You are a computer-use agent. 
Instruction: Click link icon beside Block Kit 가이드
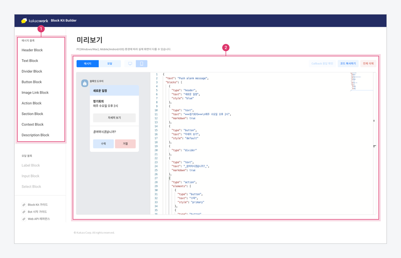click(x=24, y=205)
